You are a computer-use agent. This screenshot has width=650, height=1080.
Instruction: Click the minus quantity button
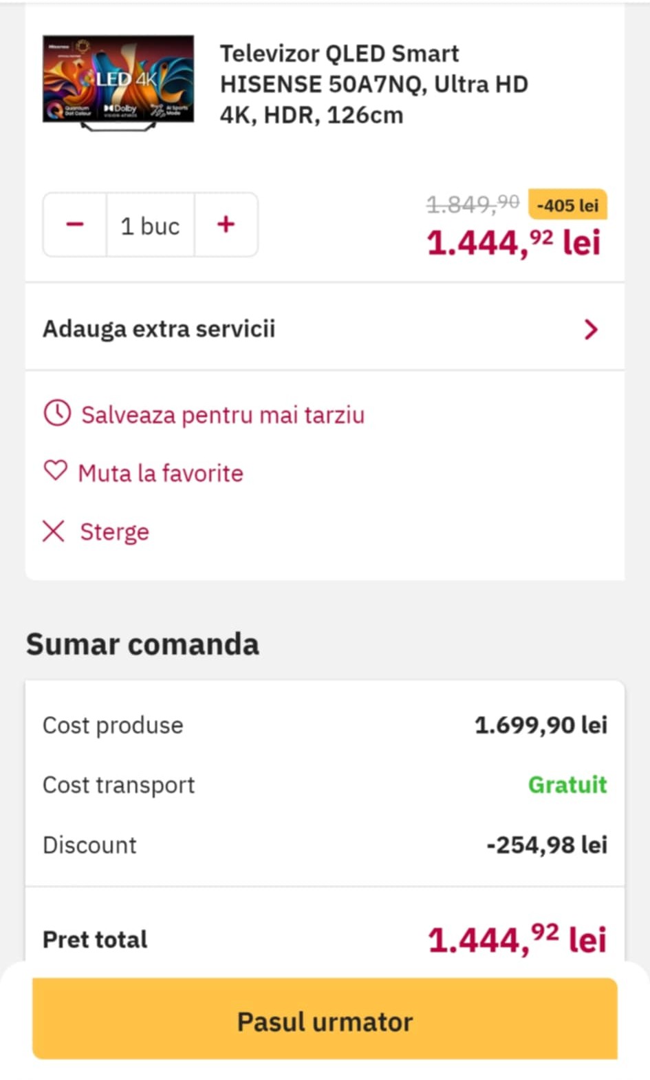pyautogui.click(x=75, y=225)
